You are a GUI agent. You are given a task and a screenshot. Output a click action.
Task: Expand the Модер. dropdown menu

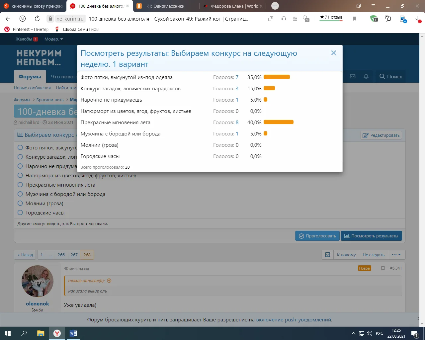[x=53, y=39]
